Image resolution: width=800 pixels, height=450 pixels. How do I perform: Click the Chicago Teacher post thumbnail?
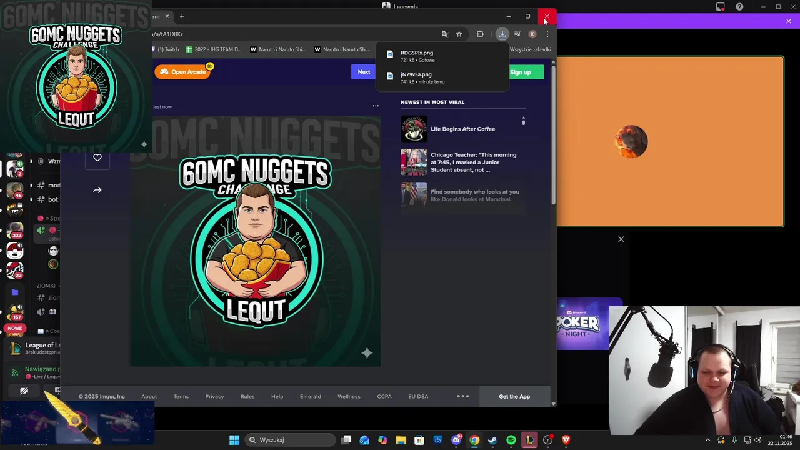(x=414, y=162)
